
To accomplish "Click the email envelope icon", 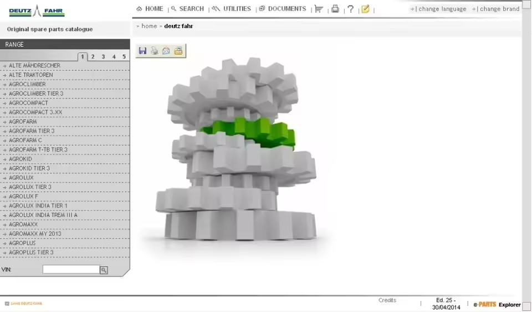I will pyautogui.click(x=166, y=51).
